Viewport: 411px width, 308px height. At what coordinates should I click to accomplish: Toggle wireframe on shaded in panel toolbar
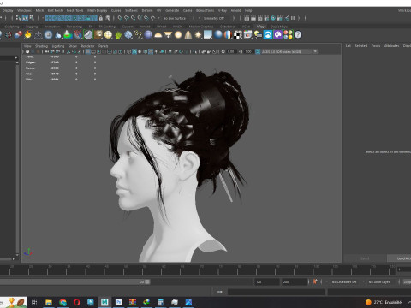pos(146,51)
